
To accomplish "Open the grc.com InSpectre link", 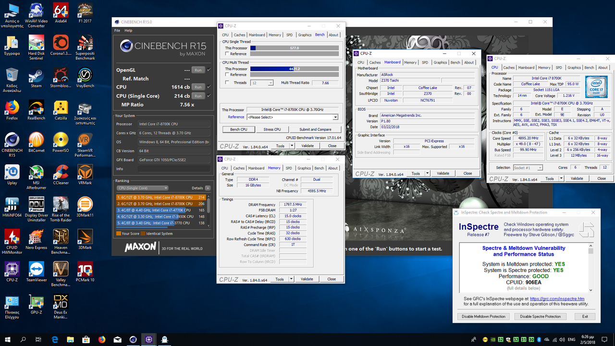I will tap(557, 299).
